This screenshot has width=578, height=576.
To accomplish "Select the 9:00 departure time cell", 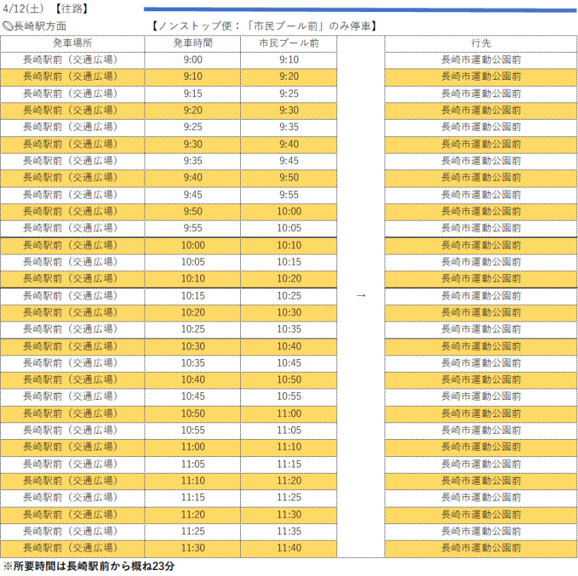I will [x=192, y=59].
